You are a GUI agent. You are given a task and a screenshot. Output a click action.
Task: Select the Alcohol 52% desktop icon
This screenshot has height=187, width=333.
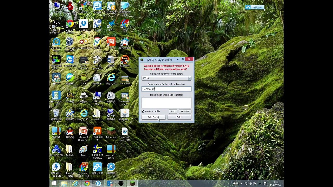pyautogui.click(x=56, y=151)
